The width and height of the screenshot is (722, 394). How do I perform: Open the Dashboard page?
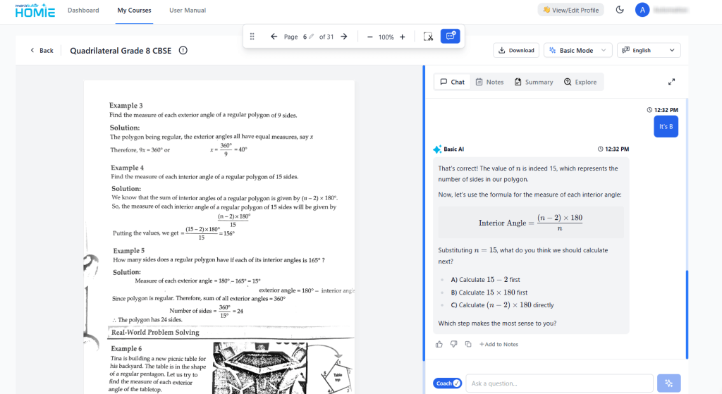pyautogui.click(x=83, y=10)
